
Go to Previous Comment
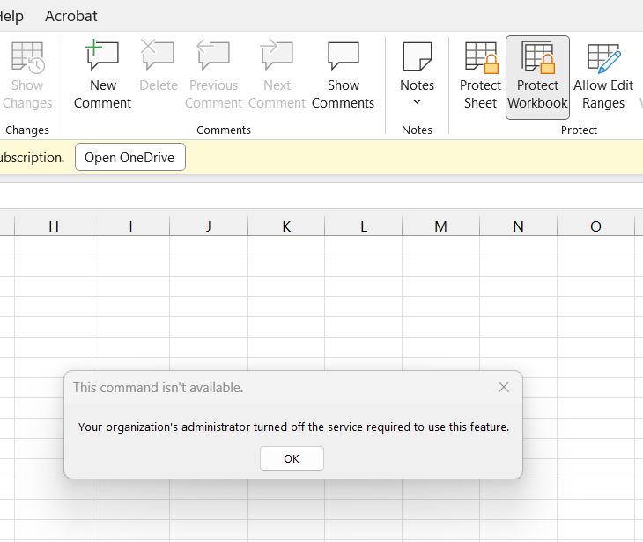213,77
